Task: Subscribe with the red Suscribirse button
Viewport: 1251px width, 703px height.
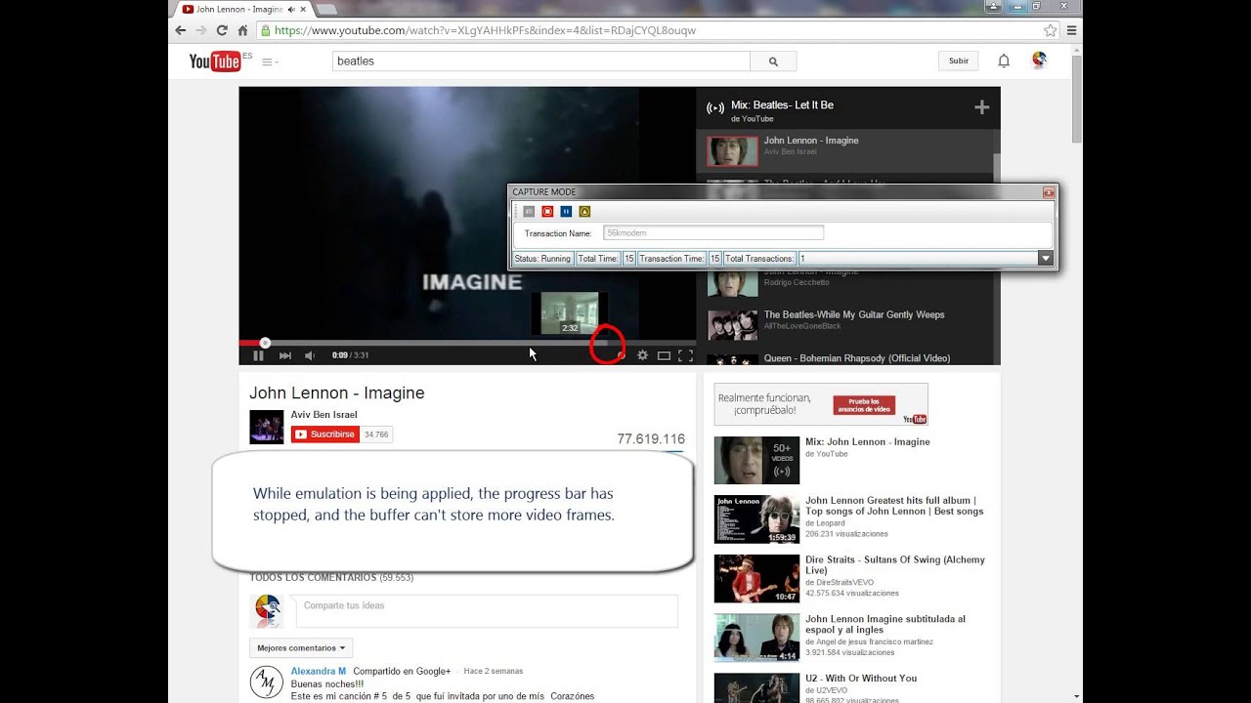Action: tap(325, 434)
